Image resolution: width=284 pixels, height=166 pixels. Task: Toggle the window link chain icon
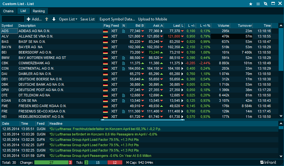click(x=265, y=4)
